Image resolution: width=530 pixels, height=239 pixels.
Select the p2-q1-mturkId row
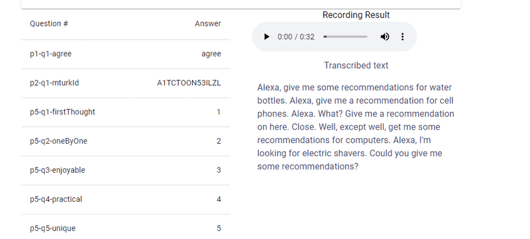[125, 83]
